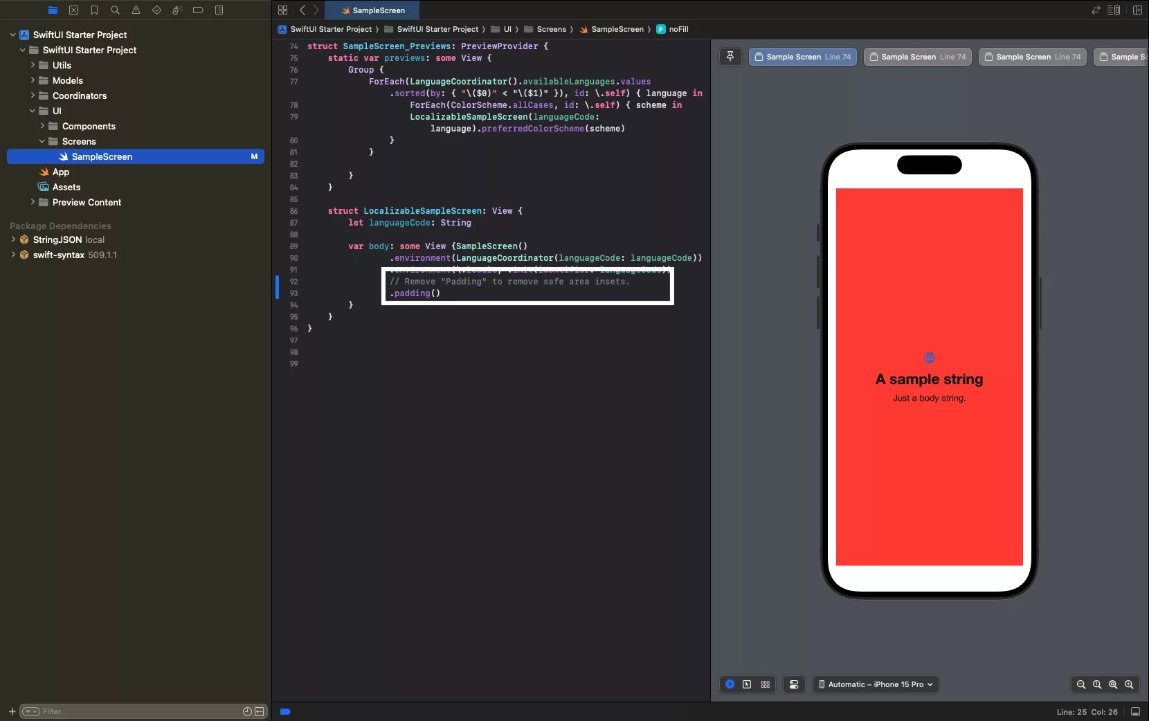Click SwiftUI Starter Project project breadcrumb
1149x721 pixels.
(x=325, y=29)
